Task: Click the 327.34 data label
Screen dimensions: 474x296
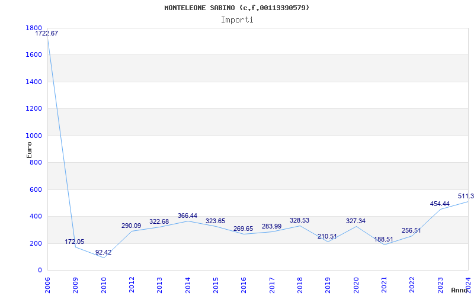Action: [x=355, y=221]
